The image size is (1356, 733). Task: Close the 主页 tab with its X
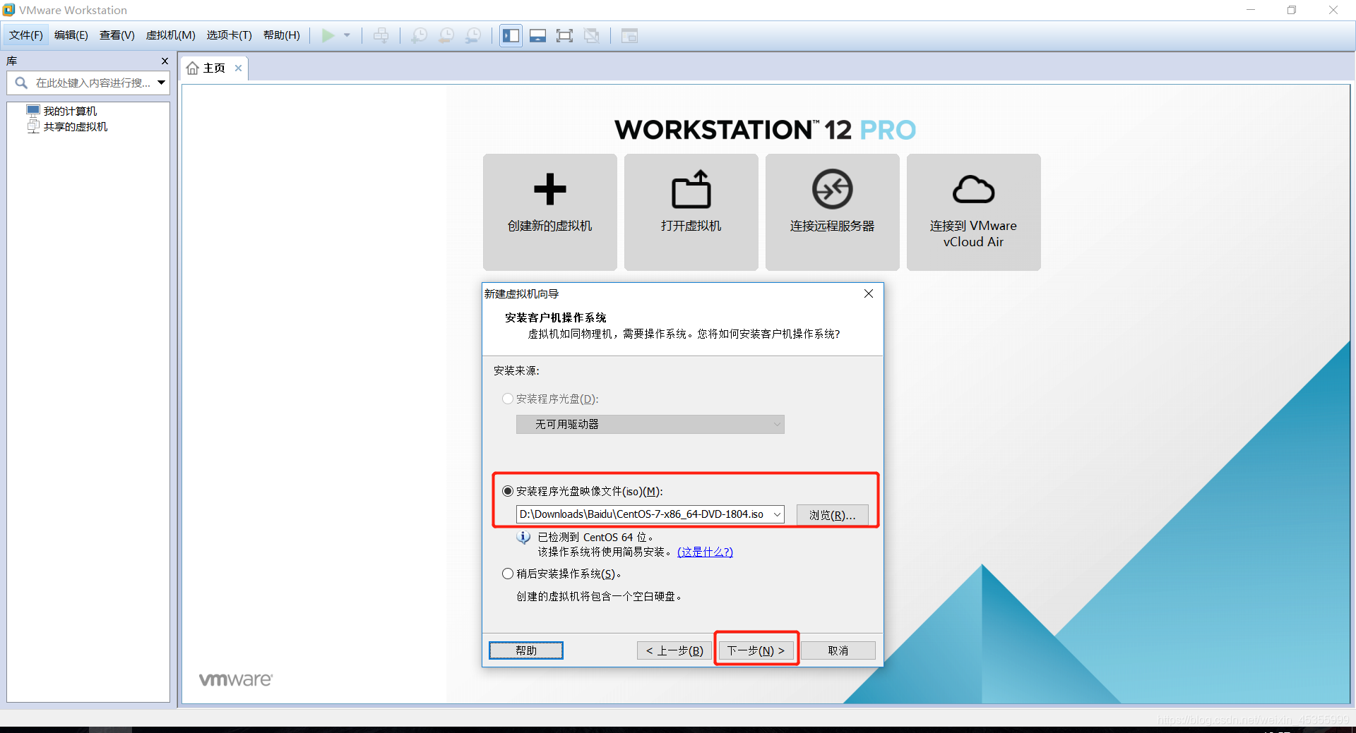pos(239,68)
